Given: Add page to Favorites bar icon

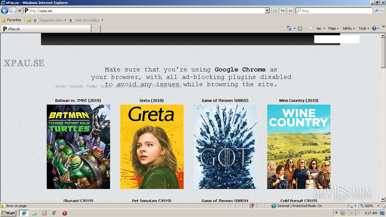Looking at the screenshot, I should [x=29, y=20].
